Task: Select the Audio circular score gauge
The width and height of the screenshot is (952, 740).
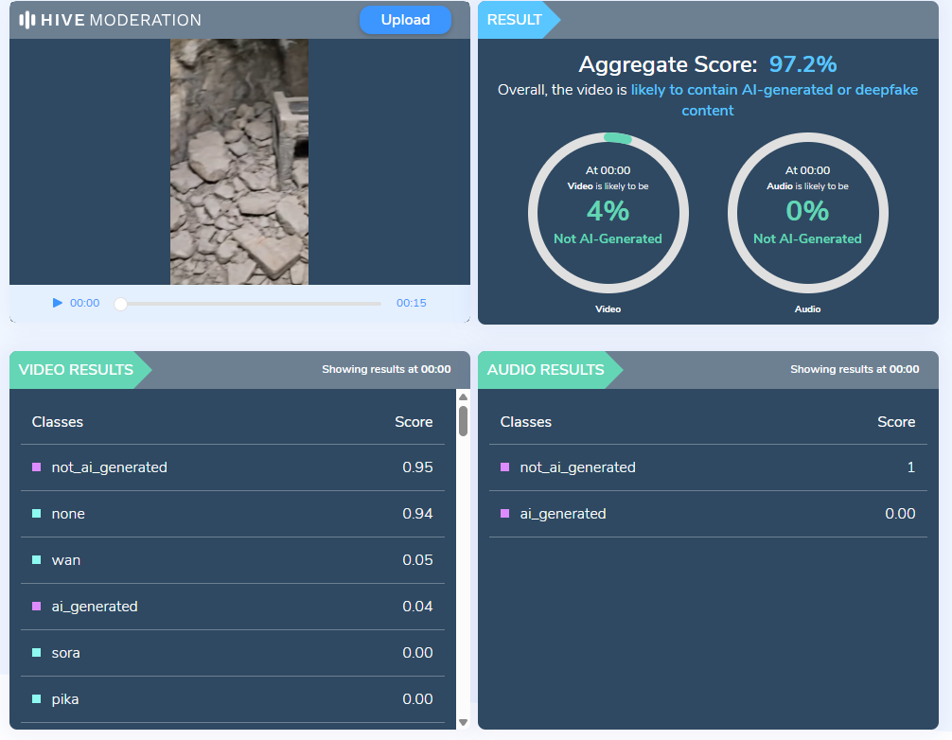Action: tap(807, 212)
